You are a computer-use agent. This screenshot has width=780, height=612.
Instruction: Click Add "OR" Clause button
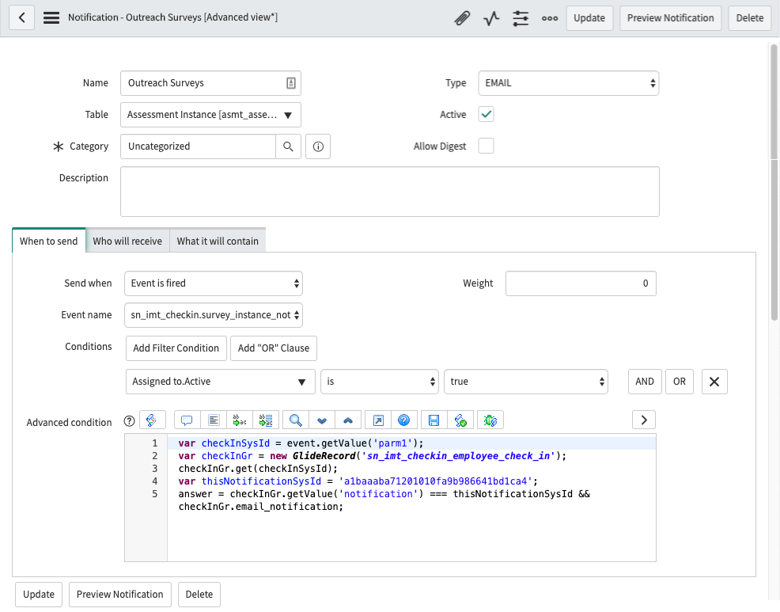click(x=274, y=348)
